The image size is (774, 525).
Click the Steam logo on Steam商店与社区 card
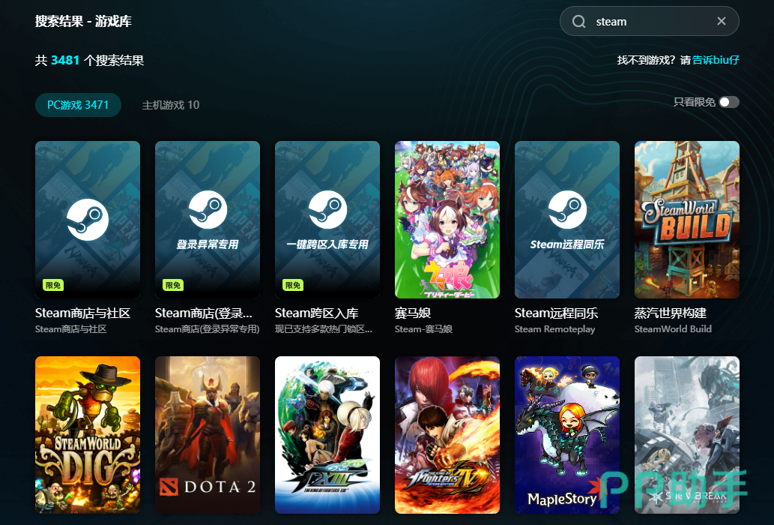(88, 219)
